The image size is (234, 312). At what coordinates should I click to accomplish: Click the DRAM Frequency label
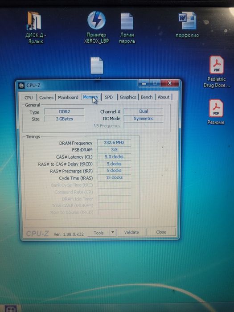pyautogui.click(x=76, y=143)
